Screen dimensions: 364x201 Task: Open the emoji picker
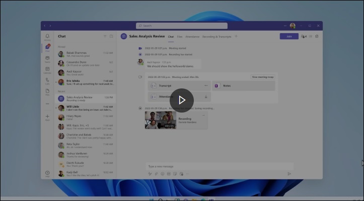point(163,174)
